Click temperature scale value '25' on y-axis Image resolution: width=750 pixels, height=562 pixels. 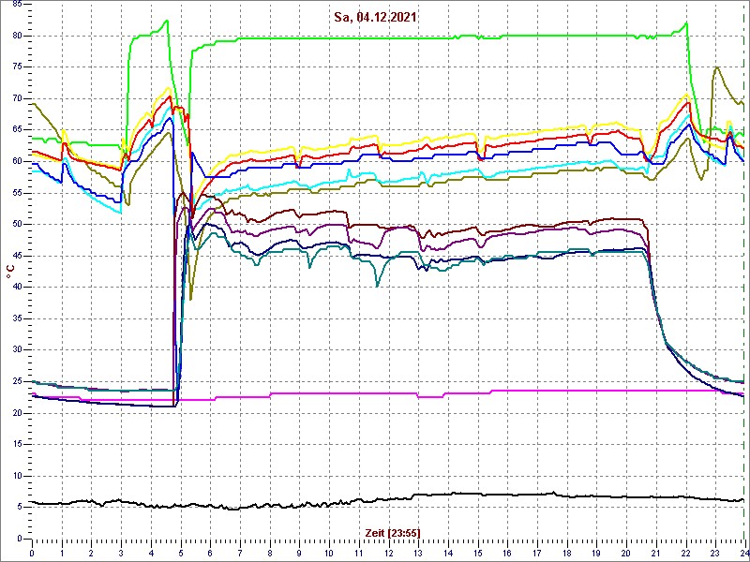click(x=18, y=381)
